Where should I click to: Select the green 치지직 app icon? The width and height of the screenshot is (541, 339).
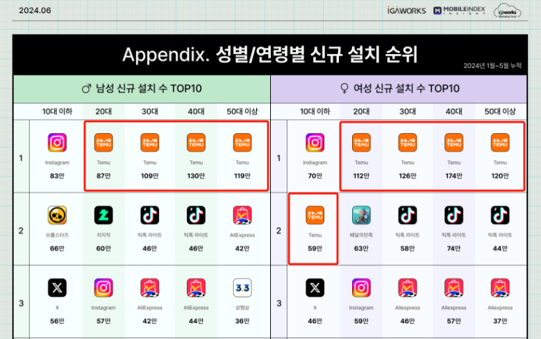pyautogui.click(x=103, y=216)
